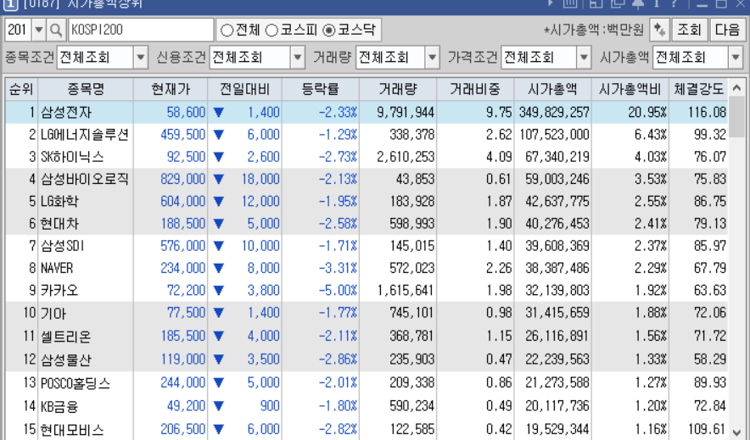Click the overlapping windows icon in title bar

tap(618, 4)
